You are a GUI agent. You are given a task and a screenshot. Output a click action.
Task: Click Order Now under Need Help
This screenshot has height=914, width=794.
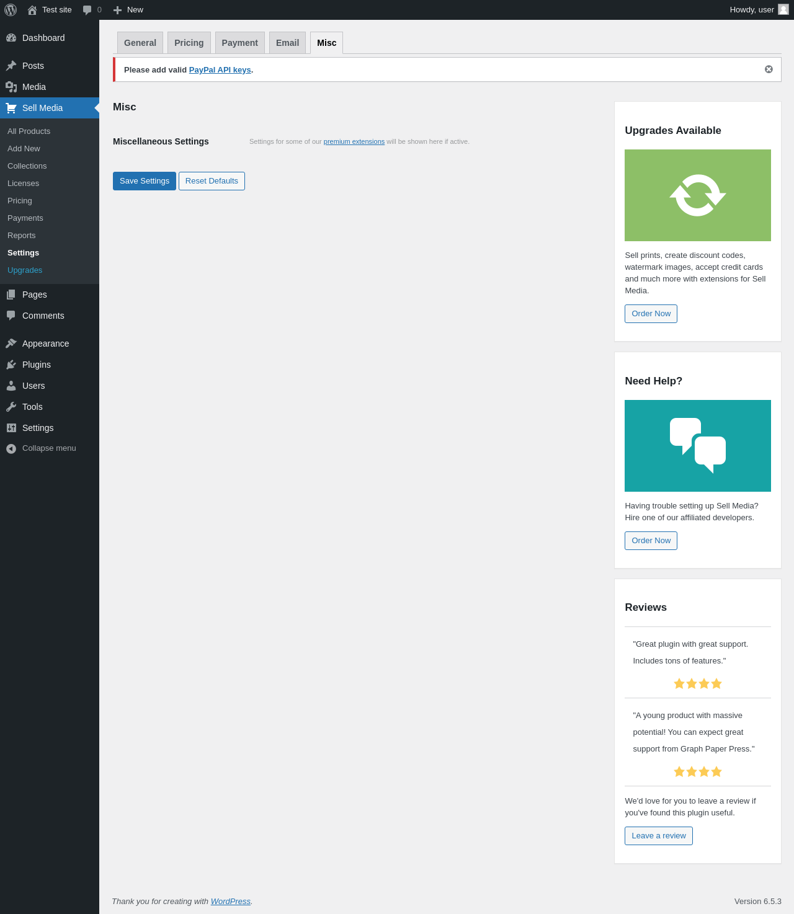pos(651,541)
